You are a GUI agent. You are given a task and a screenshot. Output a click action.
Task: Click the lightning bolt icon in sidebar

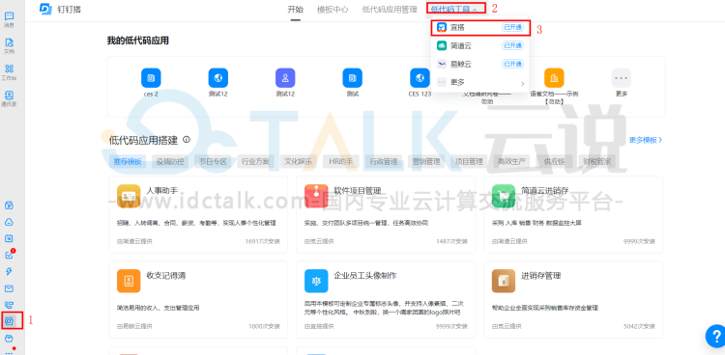click(9, 271)
